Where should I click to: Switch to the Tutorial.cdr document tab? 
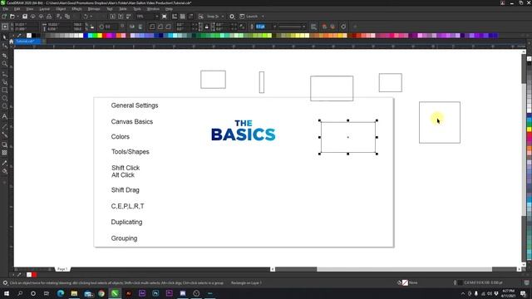tap(27, 42)
